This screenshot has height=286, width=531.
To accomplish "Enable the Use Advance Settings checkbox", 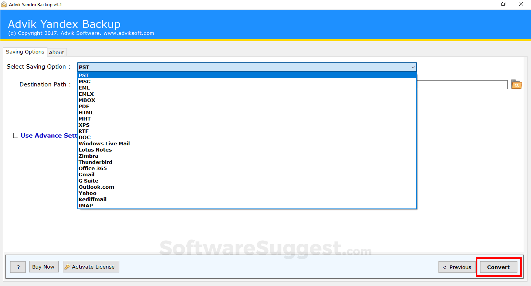I will pyautogui.click(x=16, y=136).
